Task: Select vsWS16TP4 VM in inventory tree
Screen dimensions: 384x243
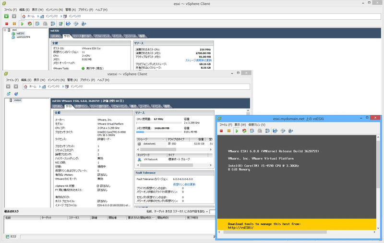Action: click(x=23, y=37)
